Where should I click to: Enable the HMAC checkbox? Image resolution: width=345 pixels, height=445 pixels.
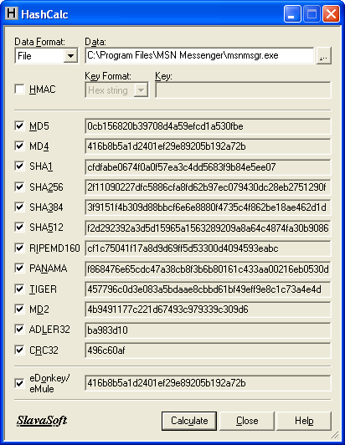coord(19,90)
